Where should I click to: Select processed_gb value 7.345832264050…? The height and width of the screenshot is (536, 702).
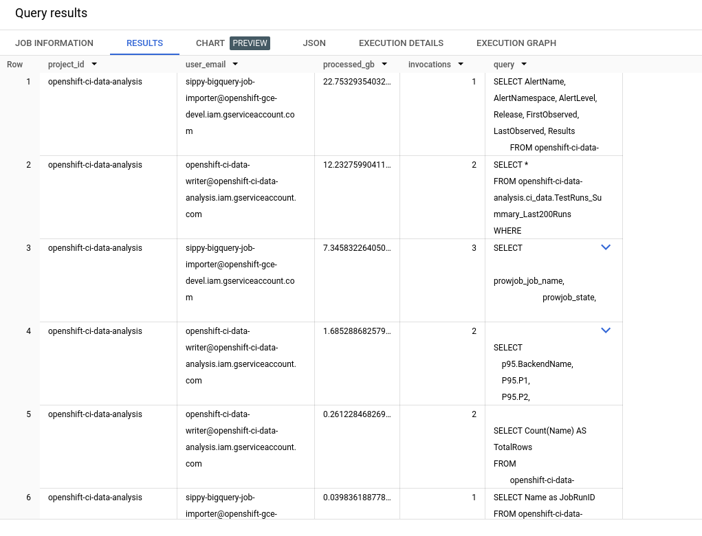pyautogui.click(x=357, y=248)
